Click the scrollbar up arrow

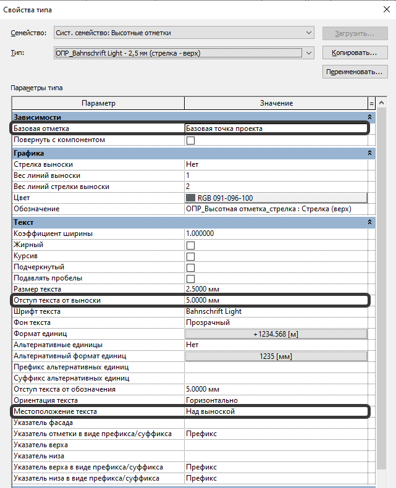(x=381, y=103)
